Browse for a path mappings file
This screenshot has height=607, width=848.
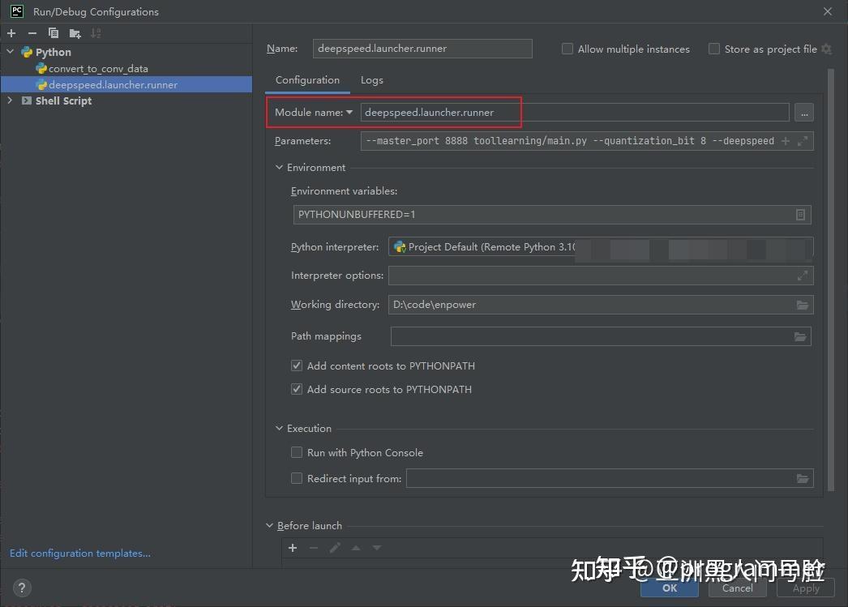coord(802,336)
